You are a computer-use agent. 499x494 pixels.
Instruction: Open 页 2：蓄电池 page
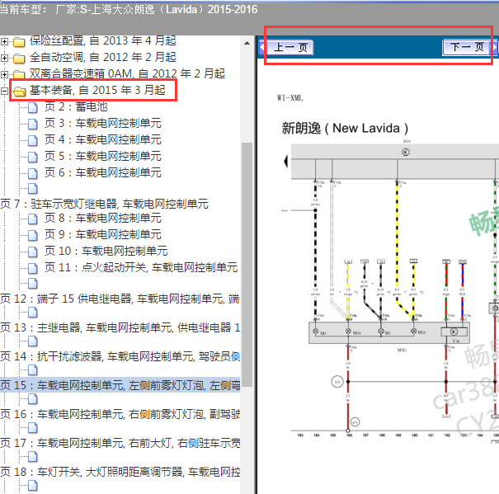point(76,106)
